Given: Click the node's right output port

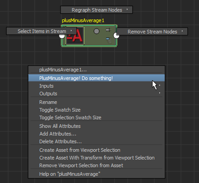Looking at the screenshot, I should coord(116,36).
